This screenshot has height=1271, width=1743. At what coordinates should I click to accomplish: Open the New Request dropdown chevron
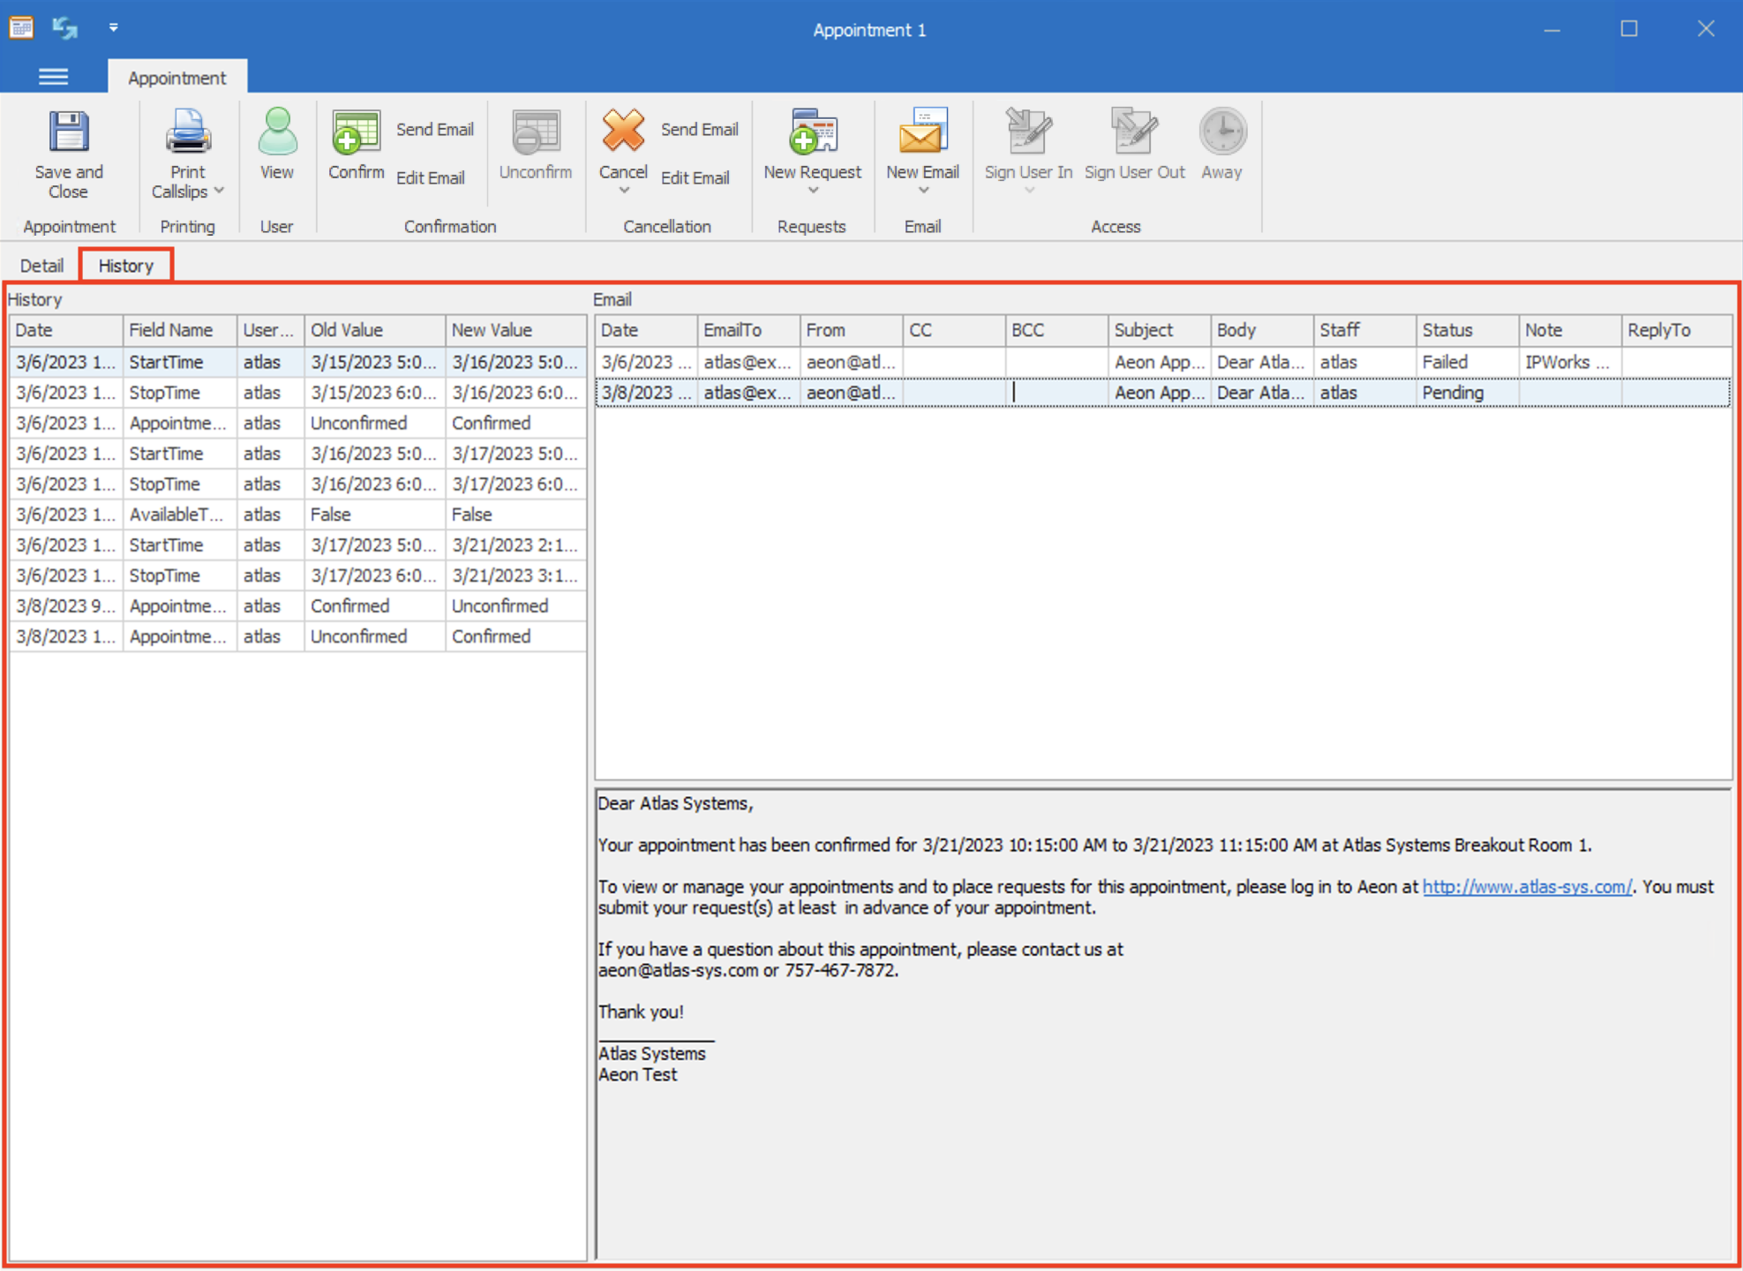point(812,190)
